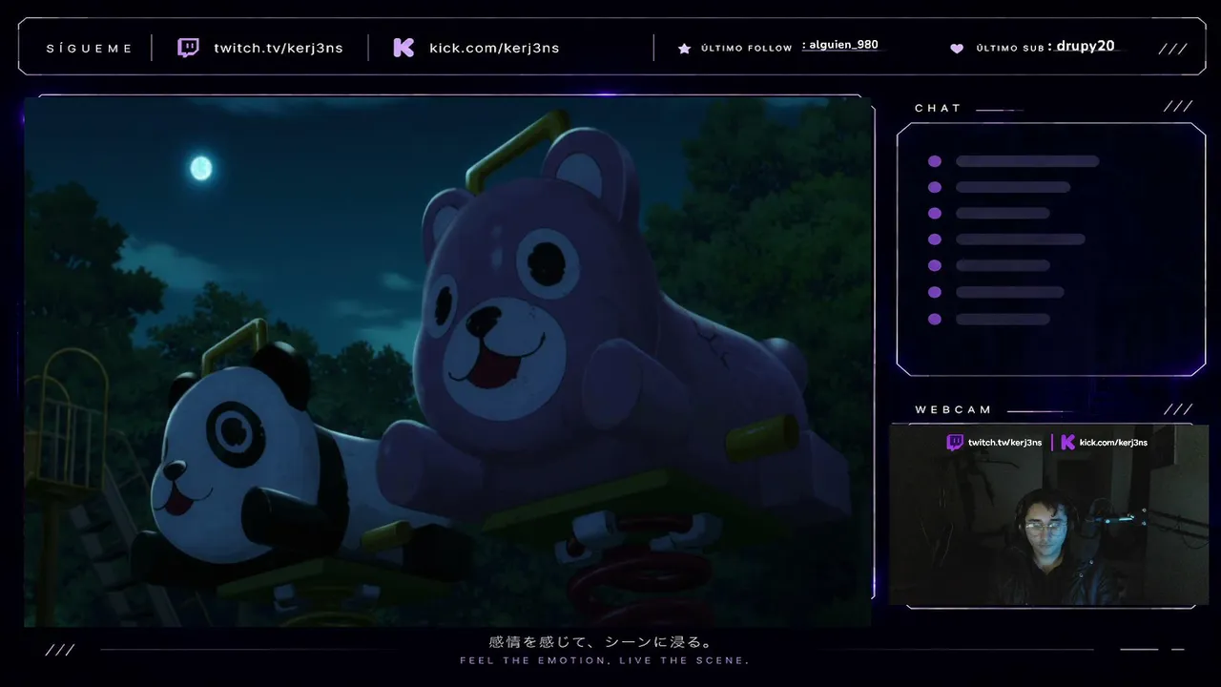Open kick.com/kerj3ns link inside the webcam overlay
Image resolution: width=1221 pixels, height=687 pixels.
[1113, 443]
